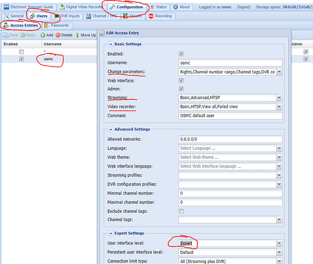Toggle the Enabled checkbox in Basic Settings
Image resolution: width=313 pixels, height=264 pixels.
[x=181, y=54]
